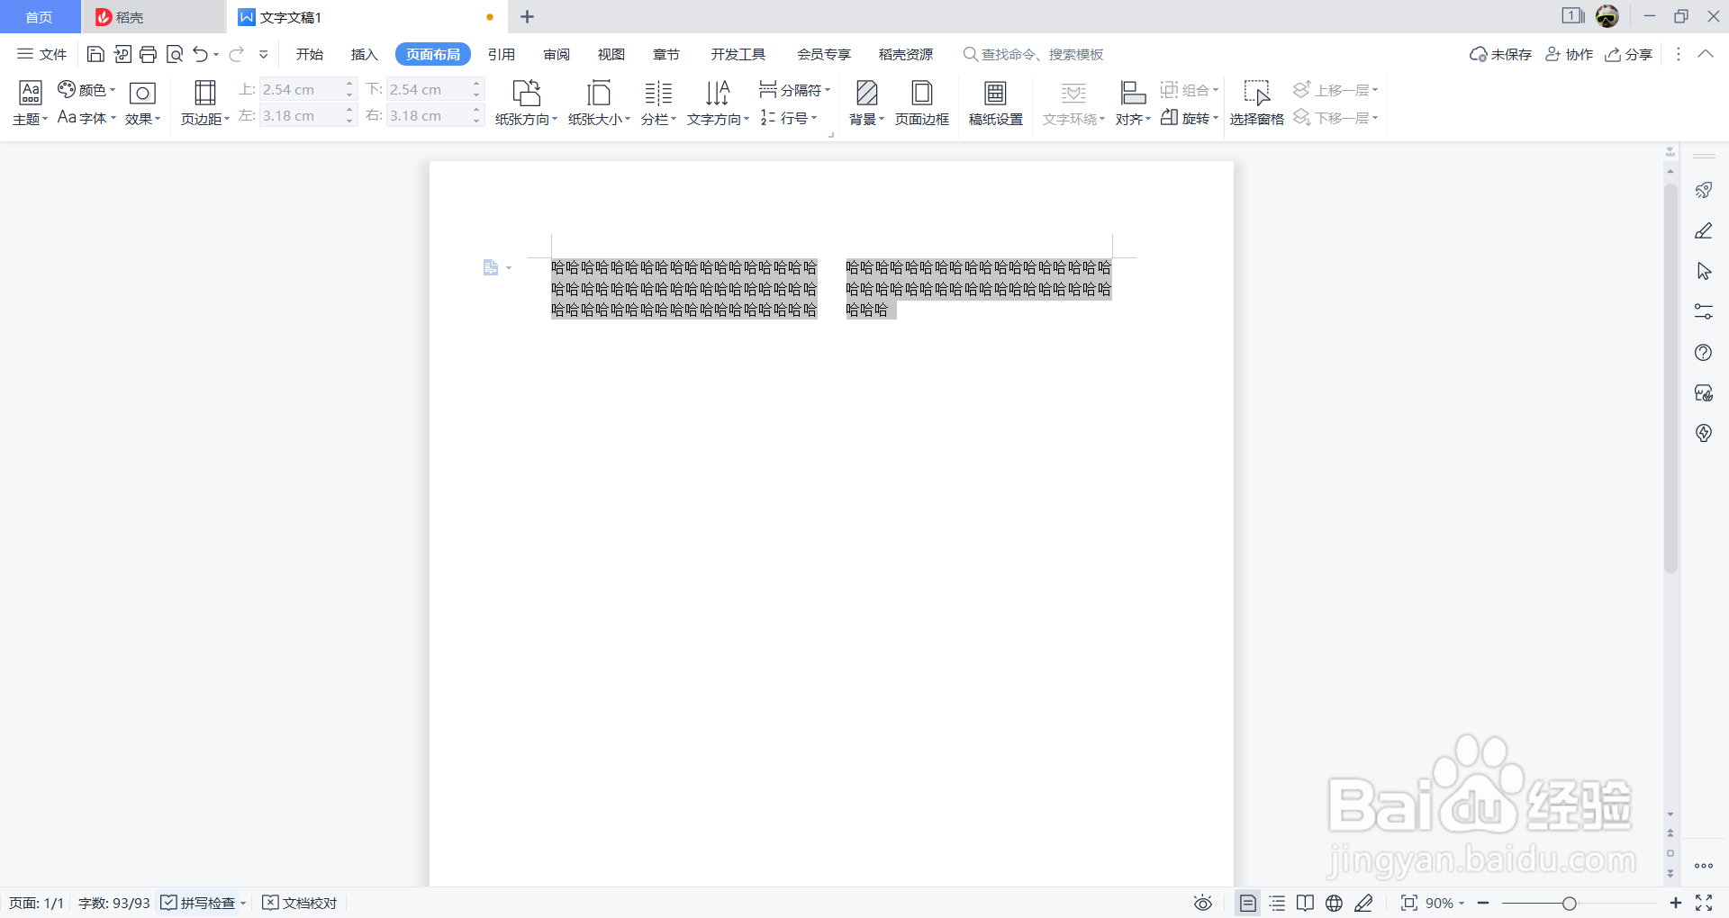Open the 引用 References tab
Viewport: 1729px width, 918px height.
tap(502, 54)
